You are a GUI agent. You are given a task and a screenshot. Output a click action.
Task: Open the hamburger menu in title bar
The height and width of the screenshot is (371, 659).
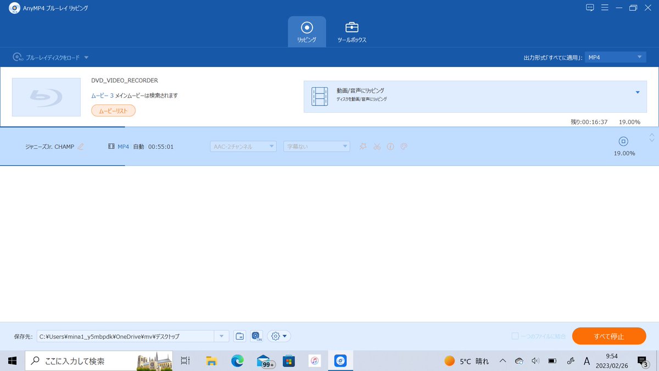click(605, 8)
